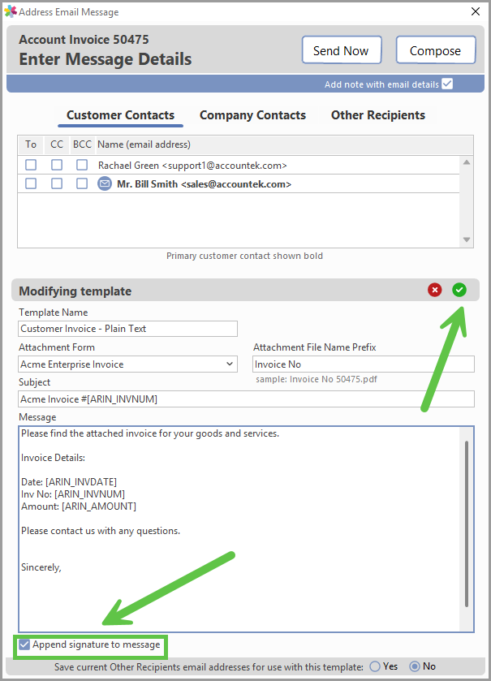
Task: Check the To box for Rachael Green
Action: coord(31,165)
